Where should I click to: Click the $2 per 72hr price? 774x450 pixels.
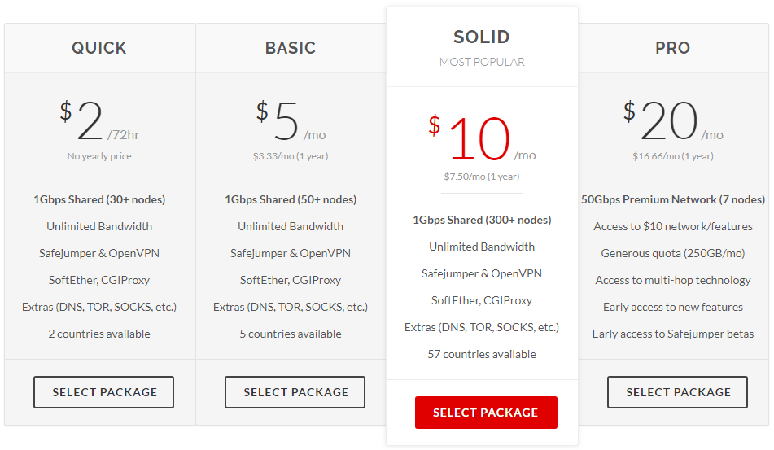click(99, 121)
